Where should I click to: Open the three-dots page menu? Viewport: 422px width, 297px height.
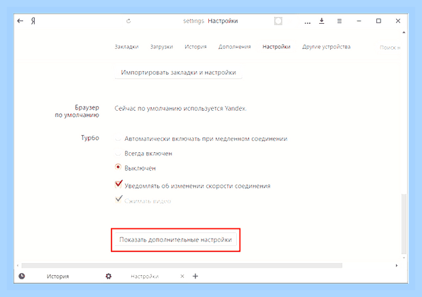point(308,22)
